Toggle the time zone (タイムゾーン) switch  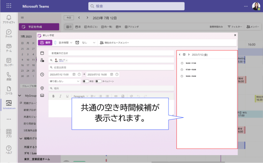pos(99,81)
